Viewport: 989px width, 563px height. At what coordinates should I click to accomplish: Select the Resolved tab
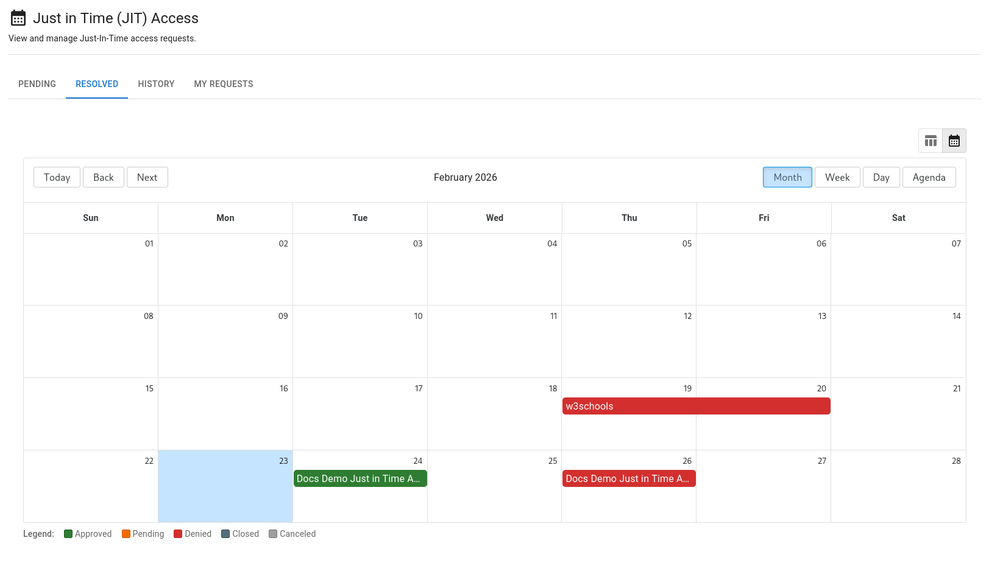click(x=97, y=84)
